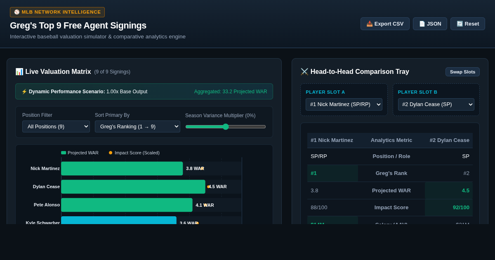Open the Sort Primary By dropdown
The width and height of the screenshot is (495, 260).
coord(137,126)
